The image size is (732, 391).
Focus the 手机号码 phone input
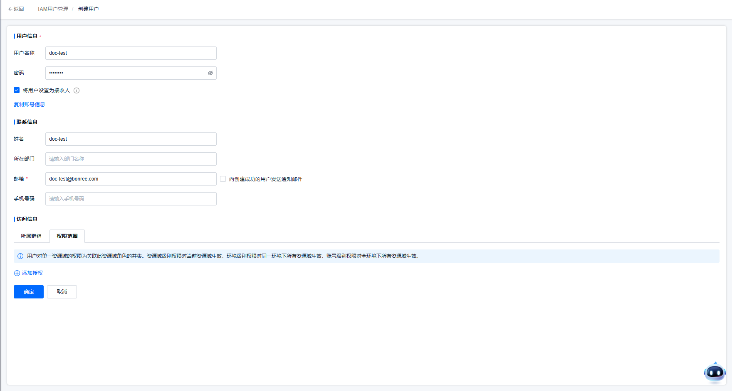tap(131, 199)
